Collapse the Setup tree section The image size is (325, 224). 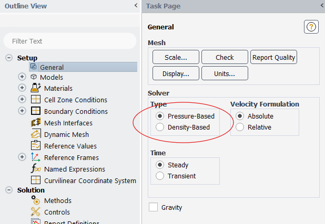point(9,58)
